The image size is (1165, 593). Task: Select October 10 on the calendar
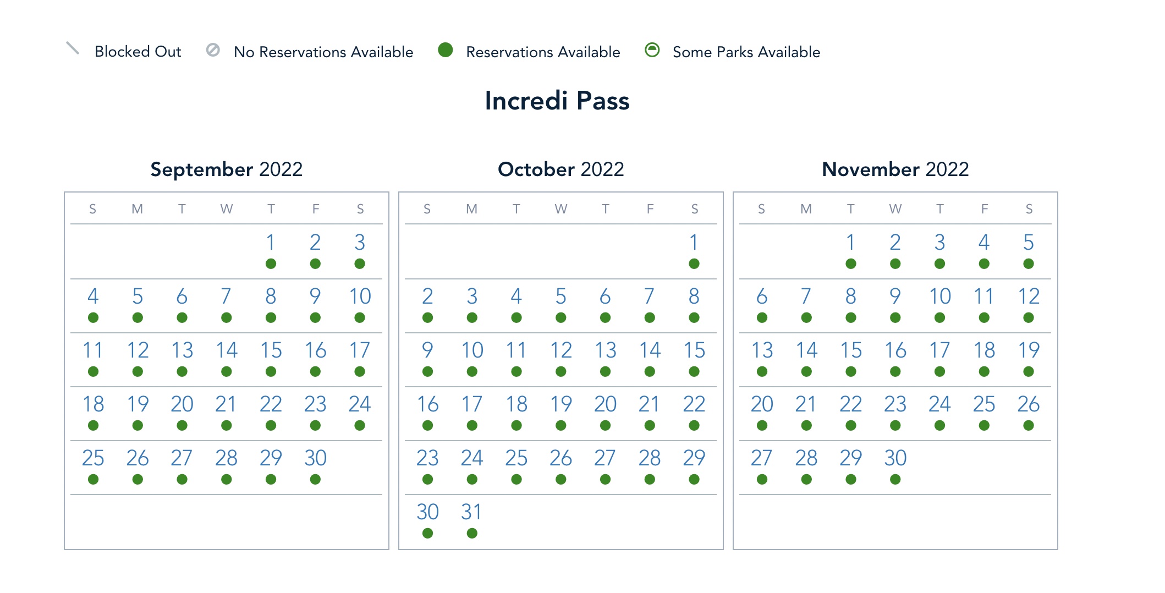(472, 350)
